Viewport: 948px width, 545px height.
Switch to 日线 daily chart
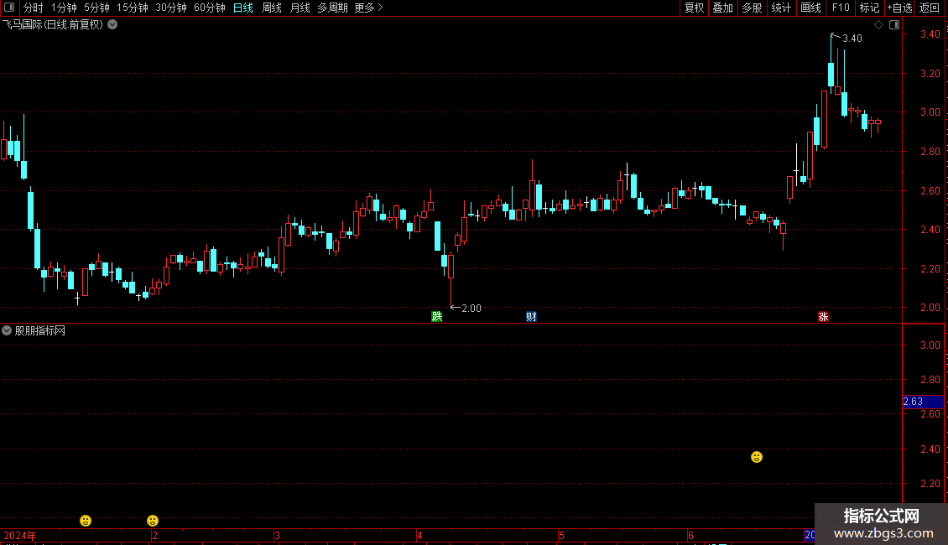[x=243, y=8]
